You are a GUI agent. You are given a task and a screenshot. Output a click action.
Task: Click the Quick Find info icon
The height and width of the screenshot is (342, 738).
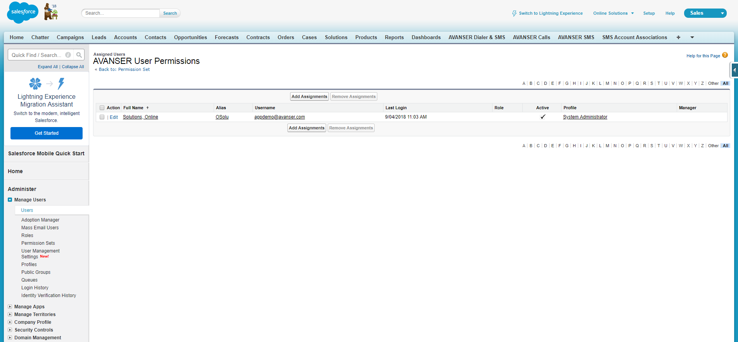coord(68,55)
